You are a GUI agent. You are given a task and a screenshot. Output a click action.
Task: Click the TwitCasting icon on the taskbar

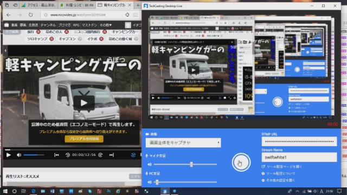click(165, 191)
